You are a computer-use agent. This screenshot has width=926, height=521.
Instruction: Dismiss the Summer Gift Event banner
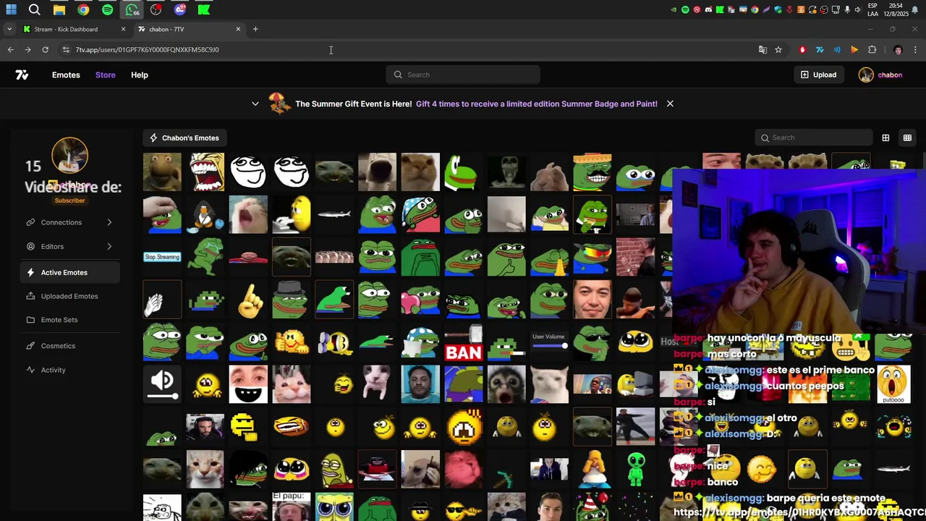click(x=670, y=103)
